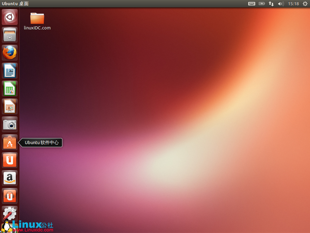310x233 pixels.
Task: Open the Shotwell photo manager
Action: [x=9, y=124]
